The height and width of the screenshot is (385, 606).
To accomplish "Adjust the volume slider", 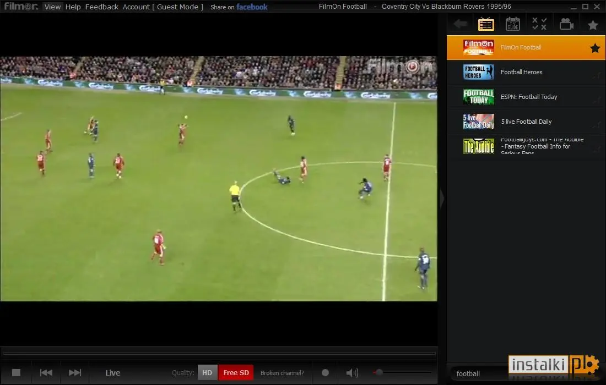I will tap(402, 372).
